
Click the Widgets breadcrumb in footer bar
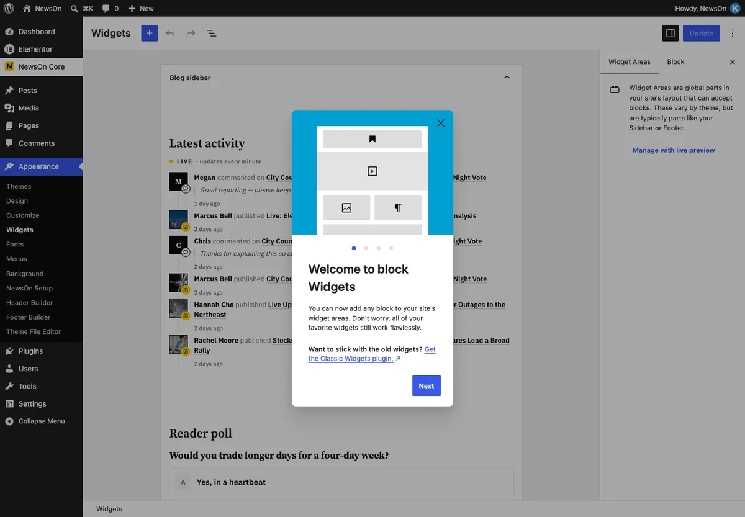[x=109, y=509]
